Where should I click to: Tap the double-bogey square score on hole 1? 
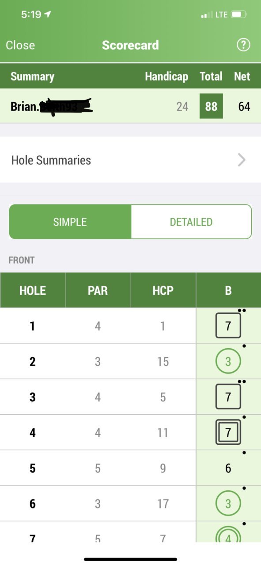click(x=228, y=326)
